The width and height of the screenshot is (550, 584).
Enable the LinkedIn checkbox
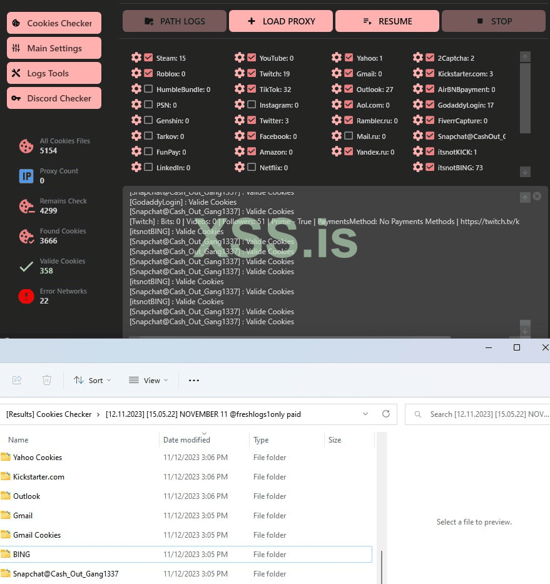click(x=148, y=167)
